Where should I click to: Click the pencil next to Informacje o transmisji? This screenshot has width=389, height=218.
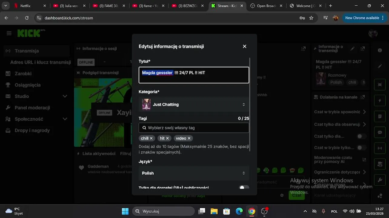pos(352,48)
